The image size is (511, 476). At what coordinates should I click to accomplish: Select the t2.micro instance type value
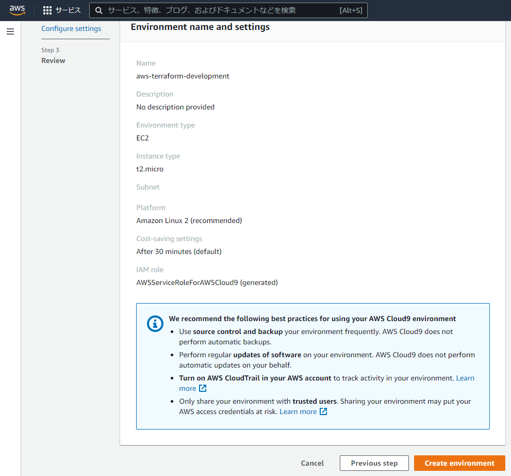pos(150,169)
